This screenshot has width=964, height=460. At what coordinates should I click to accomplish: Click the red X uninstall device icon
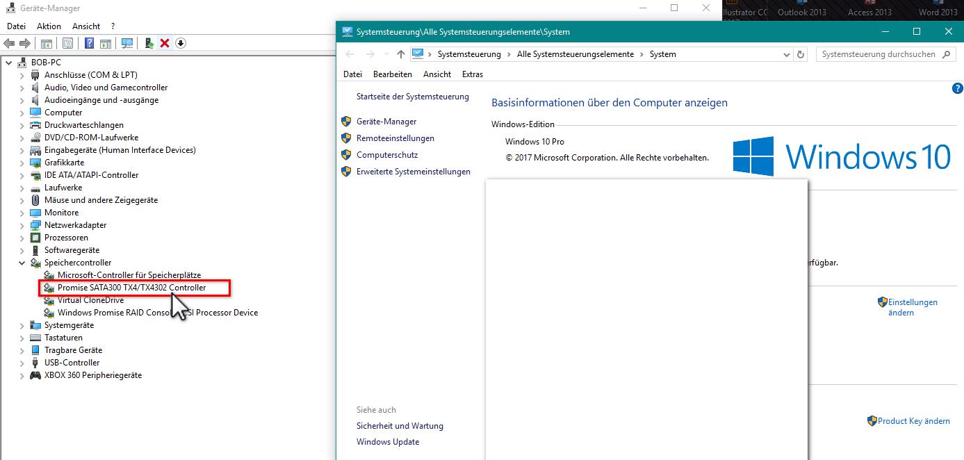165,43
